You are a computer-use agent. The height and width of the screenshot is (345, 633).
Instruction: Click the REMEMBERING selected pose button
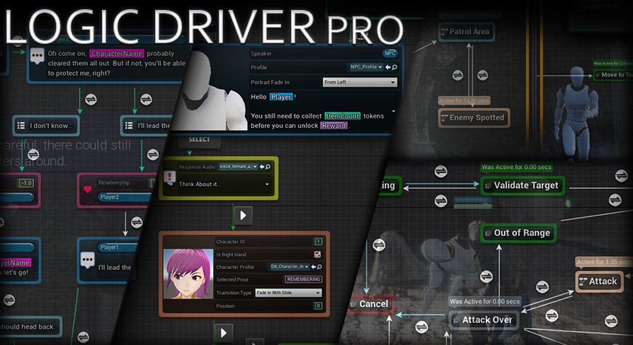[303, 279]
